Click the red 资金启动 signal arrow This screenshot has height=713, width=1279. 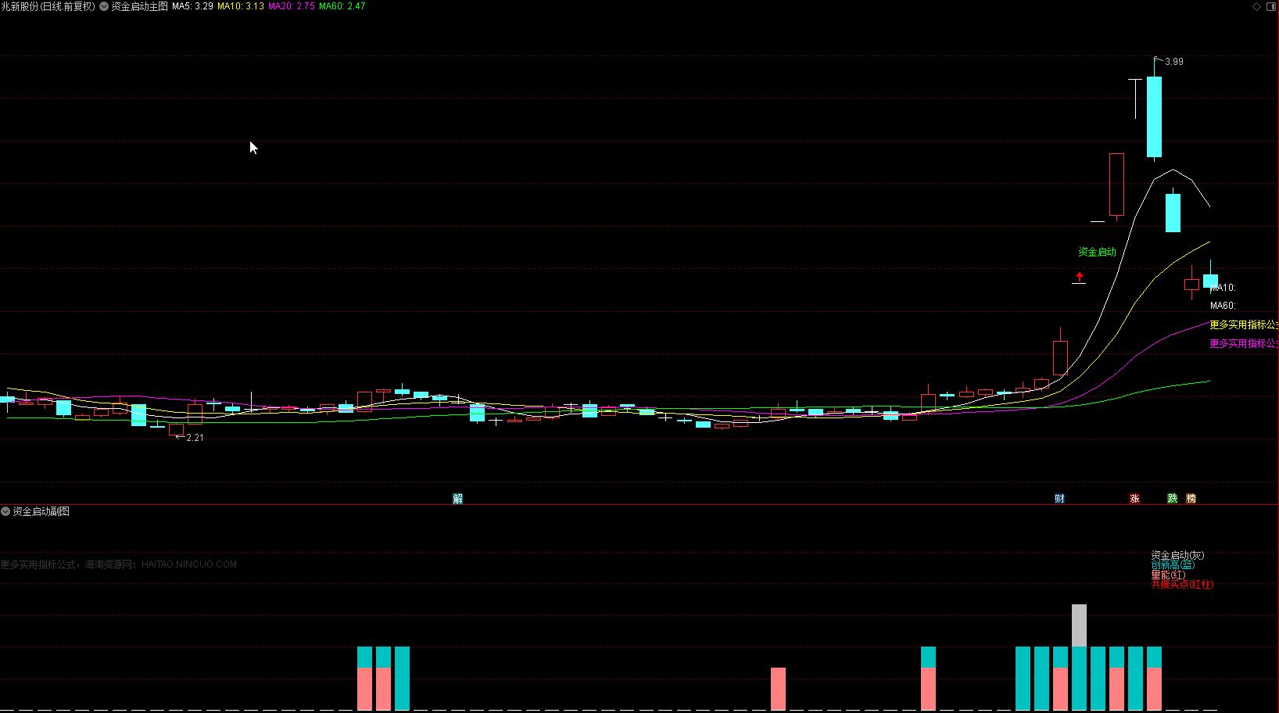coord(1079,277)
